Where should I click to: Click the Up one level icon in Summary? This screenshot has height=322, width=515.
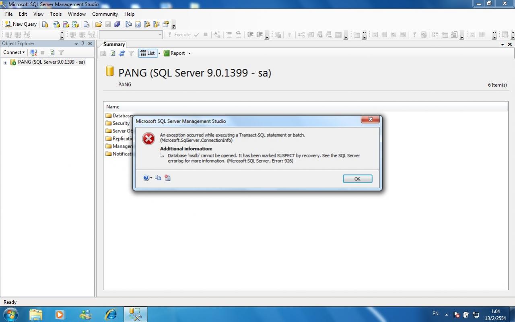103,53
